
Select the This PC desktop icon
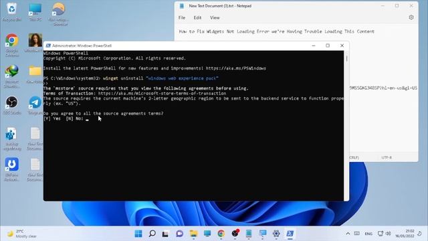click(35, 11)
